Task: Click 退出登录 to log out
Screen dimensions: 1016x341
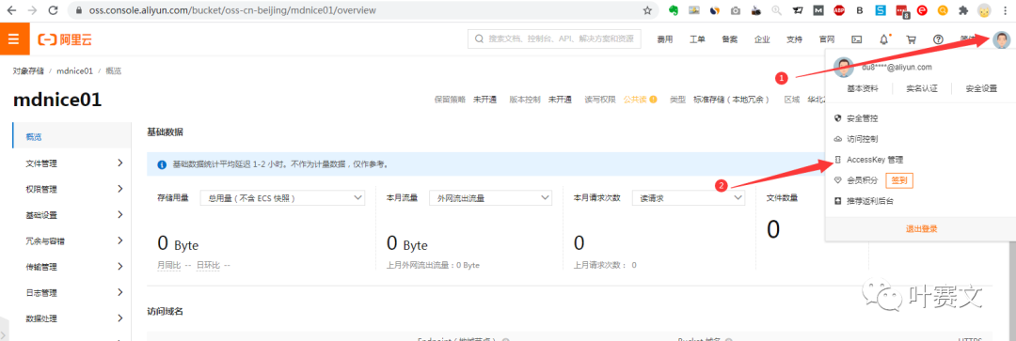Action: (921, 229)
